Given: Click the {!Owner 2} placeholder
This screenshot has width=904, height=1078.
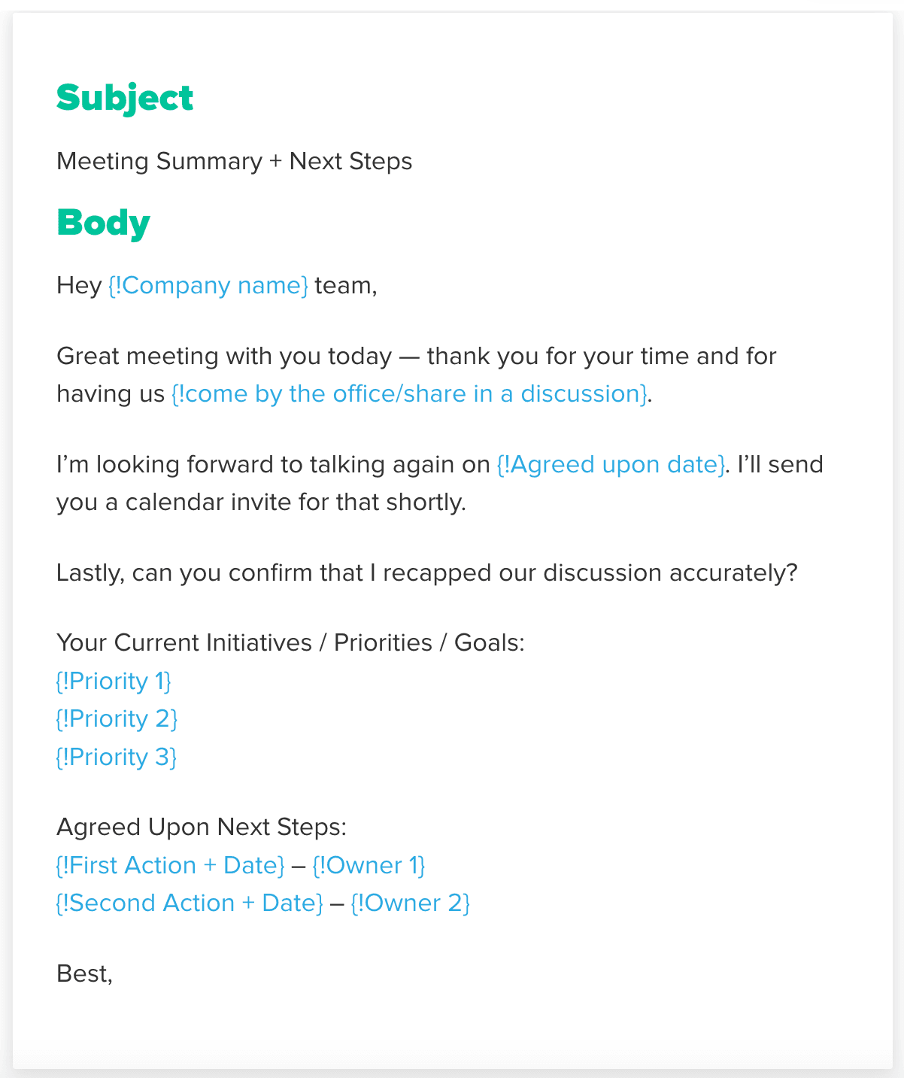Looking at the screenshot, I should click(410, 903).
